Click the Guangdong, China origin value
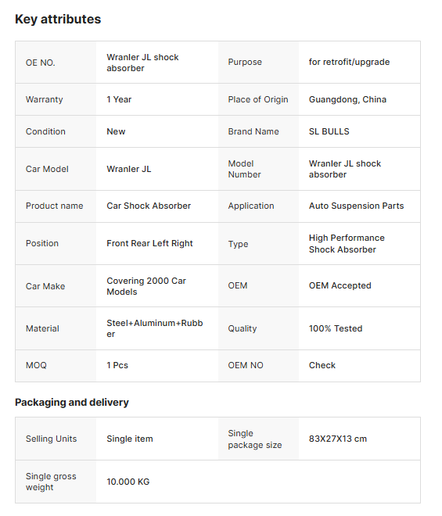 coord(347,99)
